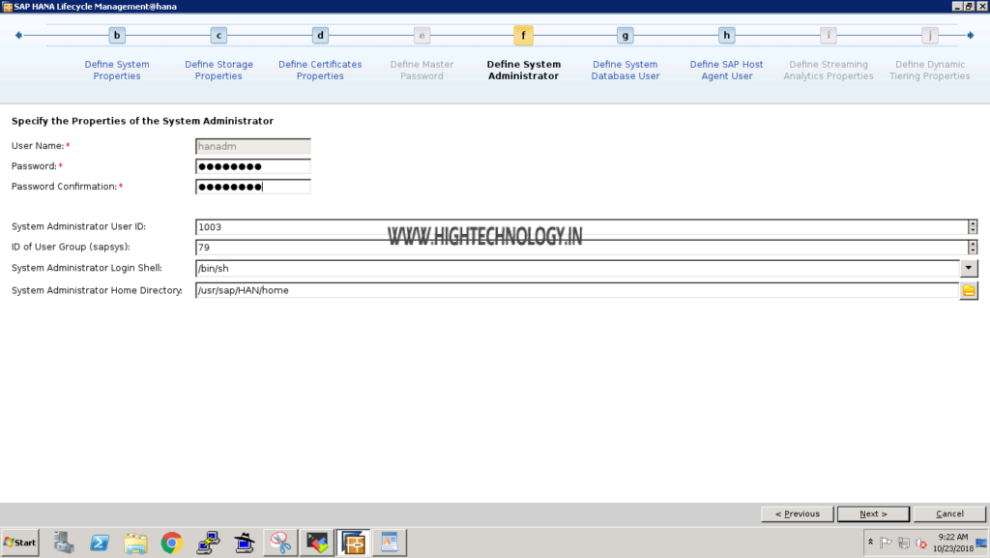Viewport: 990px width, 558px height.
Task: Click the right arrow of the step roadmap
Action: click(x=971, y=36)
